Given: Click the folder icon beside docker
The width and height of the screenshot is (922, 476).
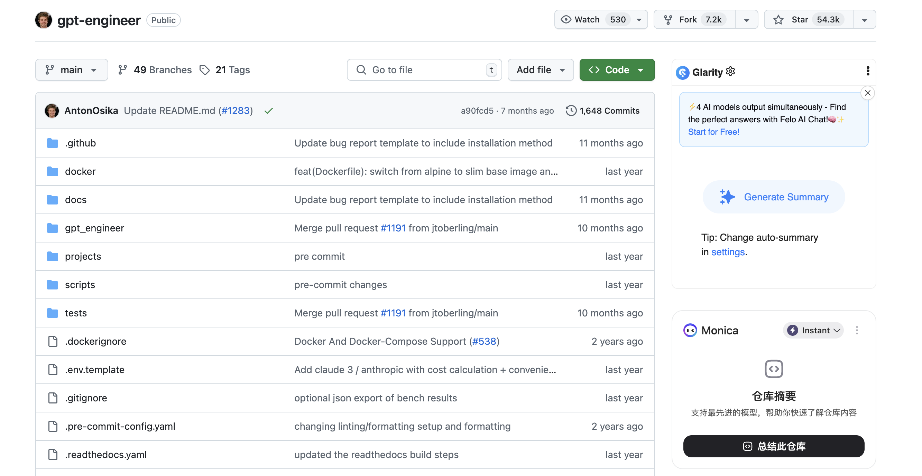Looking at the screenshot, I should [53, 171].
